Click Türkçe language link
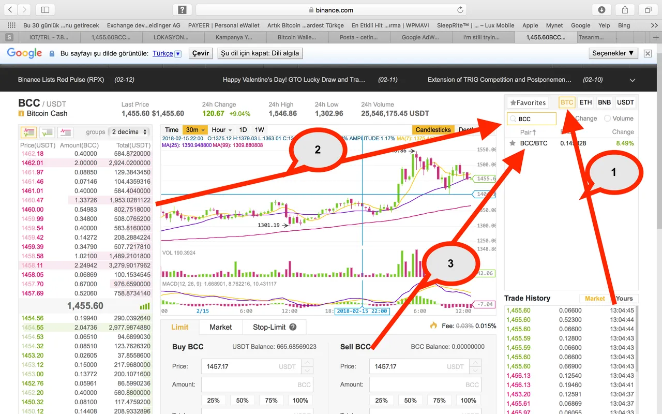This screenshot has width=662, height=414. 162,53
